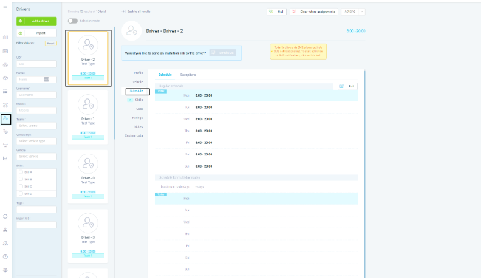Viewport: 481px width, 280px height.
Task: Open the help question mark icon
Action: (5, 256)
